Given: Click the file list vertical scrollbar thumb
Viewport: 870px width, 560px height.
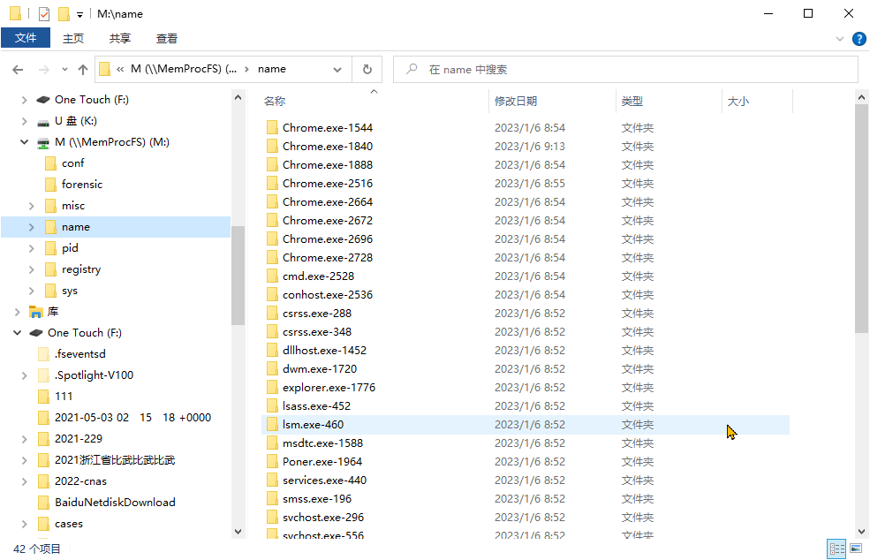Looking at the screenshot, I should 861,219.
